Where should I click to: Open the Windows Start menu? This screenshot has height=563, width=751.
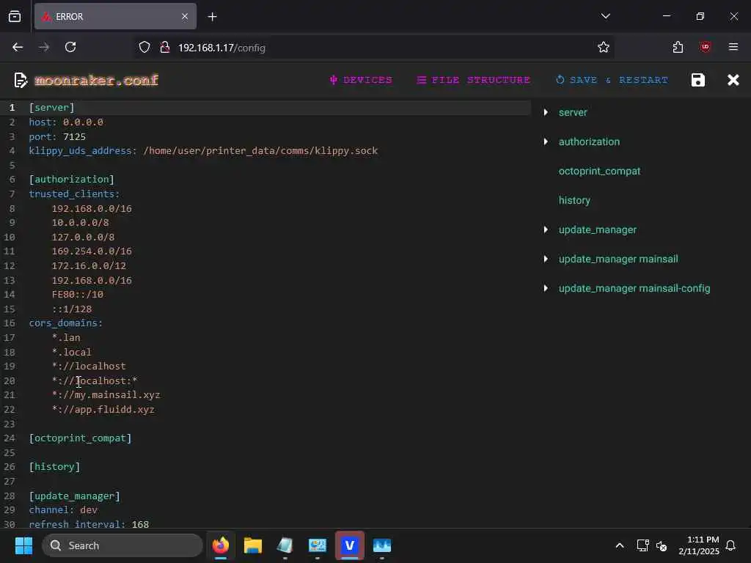23,545
